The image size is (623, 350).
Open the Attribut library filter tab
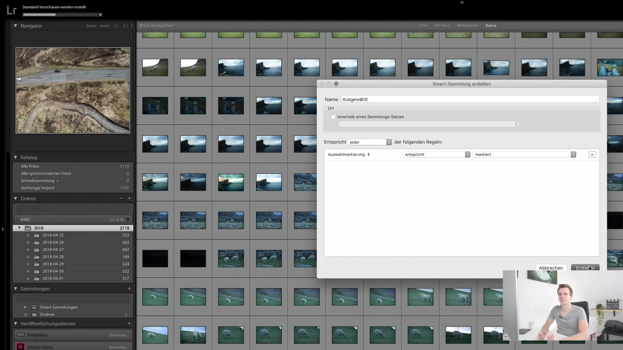click(443, 26)
